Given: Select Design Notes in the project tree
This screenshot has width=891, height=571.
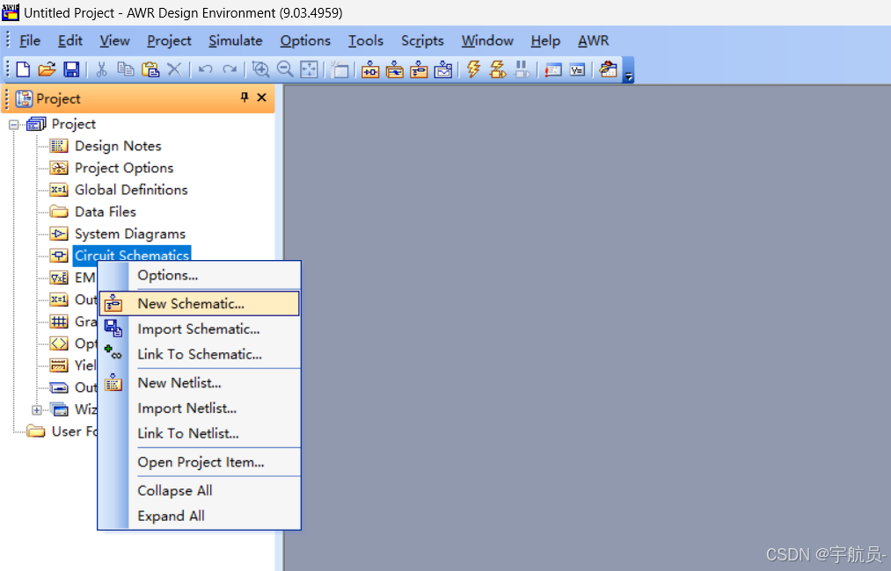Looking at the screenshot, I should point(118,146).
